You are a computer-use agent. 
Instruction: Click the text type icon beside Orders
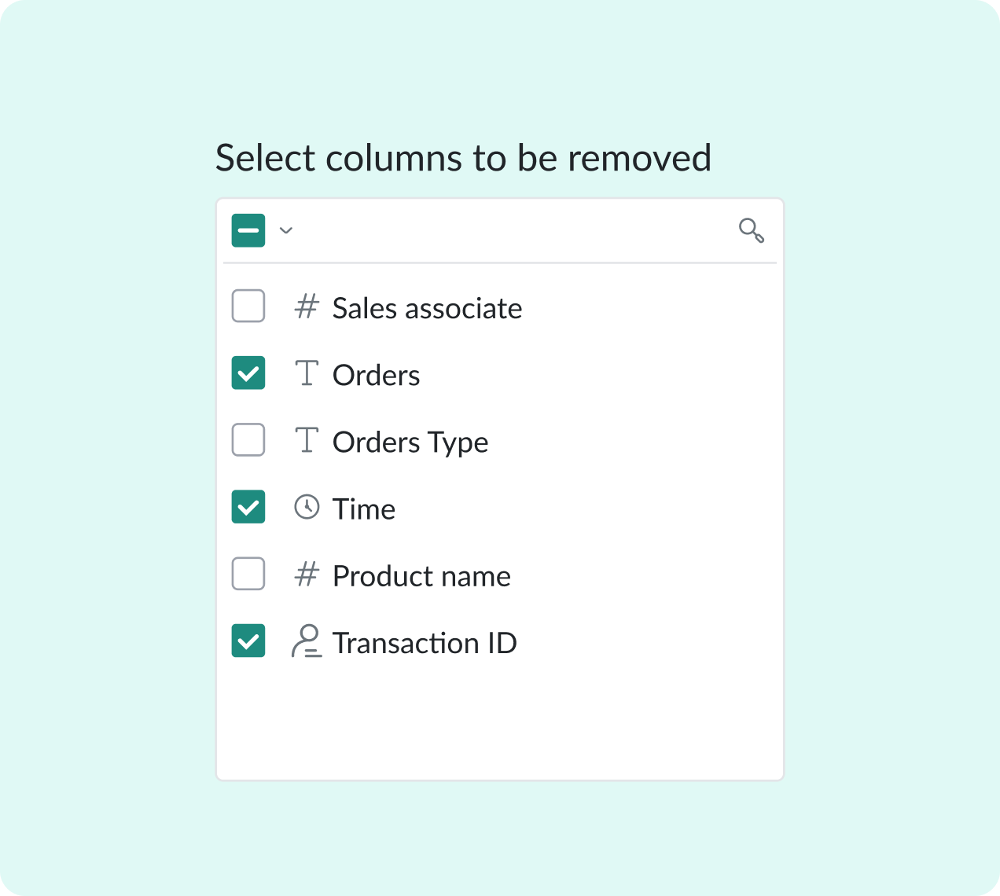tap(307, 373)
